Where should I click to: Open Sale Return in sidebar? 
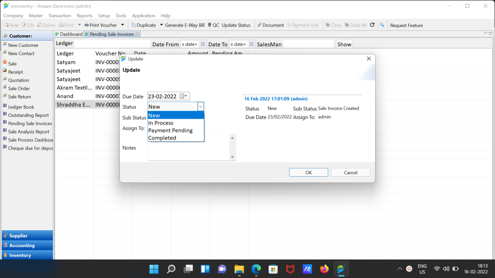tap(19, 97)
